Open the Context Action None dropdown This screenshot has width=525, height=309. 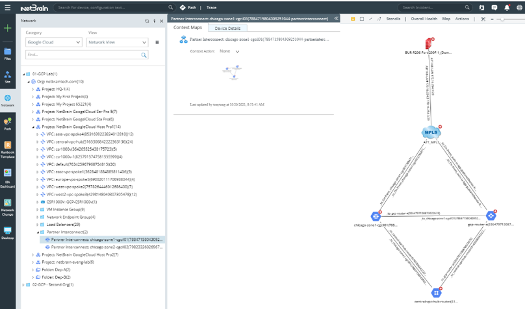point(229,51)
